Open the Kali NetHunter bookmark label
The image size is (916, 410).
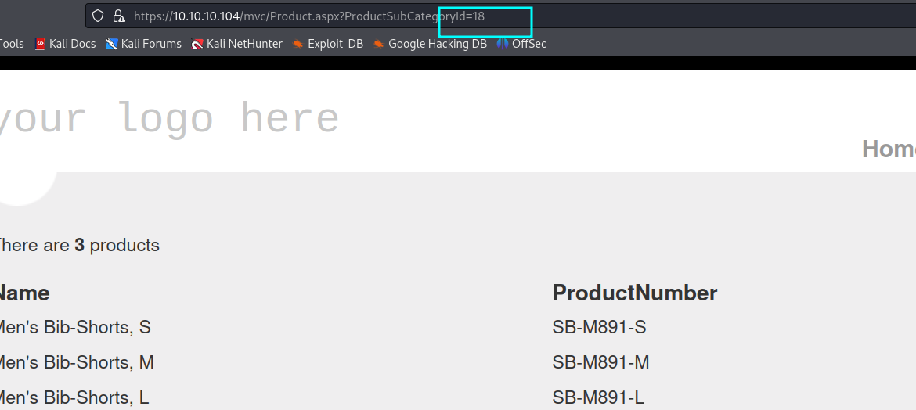coord(244,44)
